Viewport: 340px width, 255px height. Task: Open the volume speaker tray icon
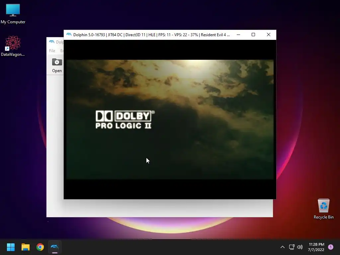300,247
